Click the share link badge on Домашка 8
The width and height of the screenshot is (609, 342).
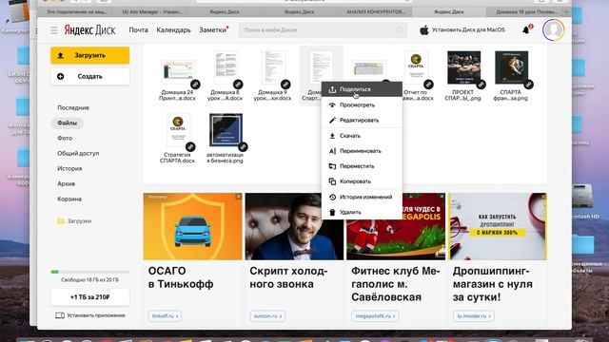pos(238,85)
